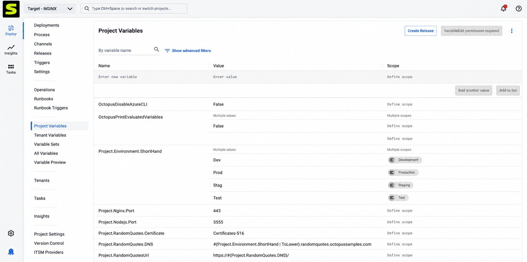This screenshot has width=527, height=262.
Task: Click the Octopus Deploy logo
Action: tap(11, 9)
